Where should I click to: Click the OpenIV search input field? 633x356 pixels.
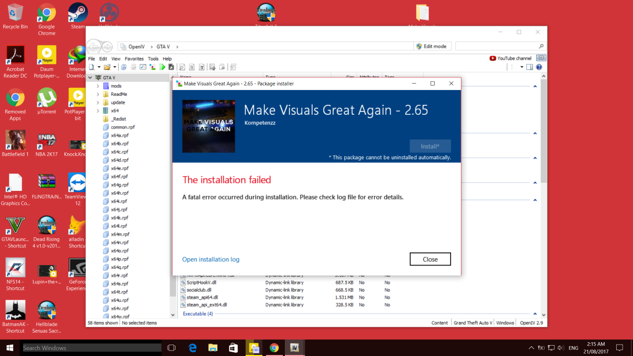pos(500,46)
